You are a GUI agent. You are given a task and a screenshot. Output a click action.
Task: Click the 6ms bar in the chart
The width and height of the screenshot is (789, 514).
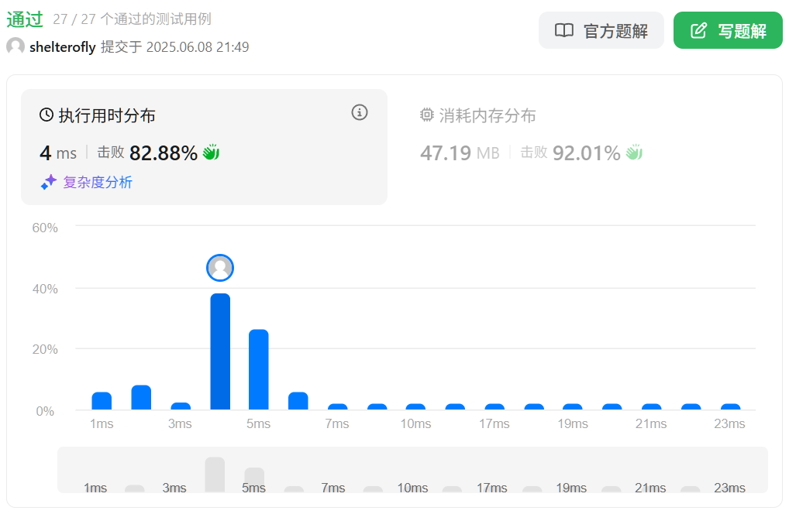pyautogui.click(x=298, y=401)
